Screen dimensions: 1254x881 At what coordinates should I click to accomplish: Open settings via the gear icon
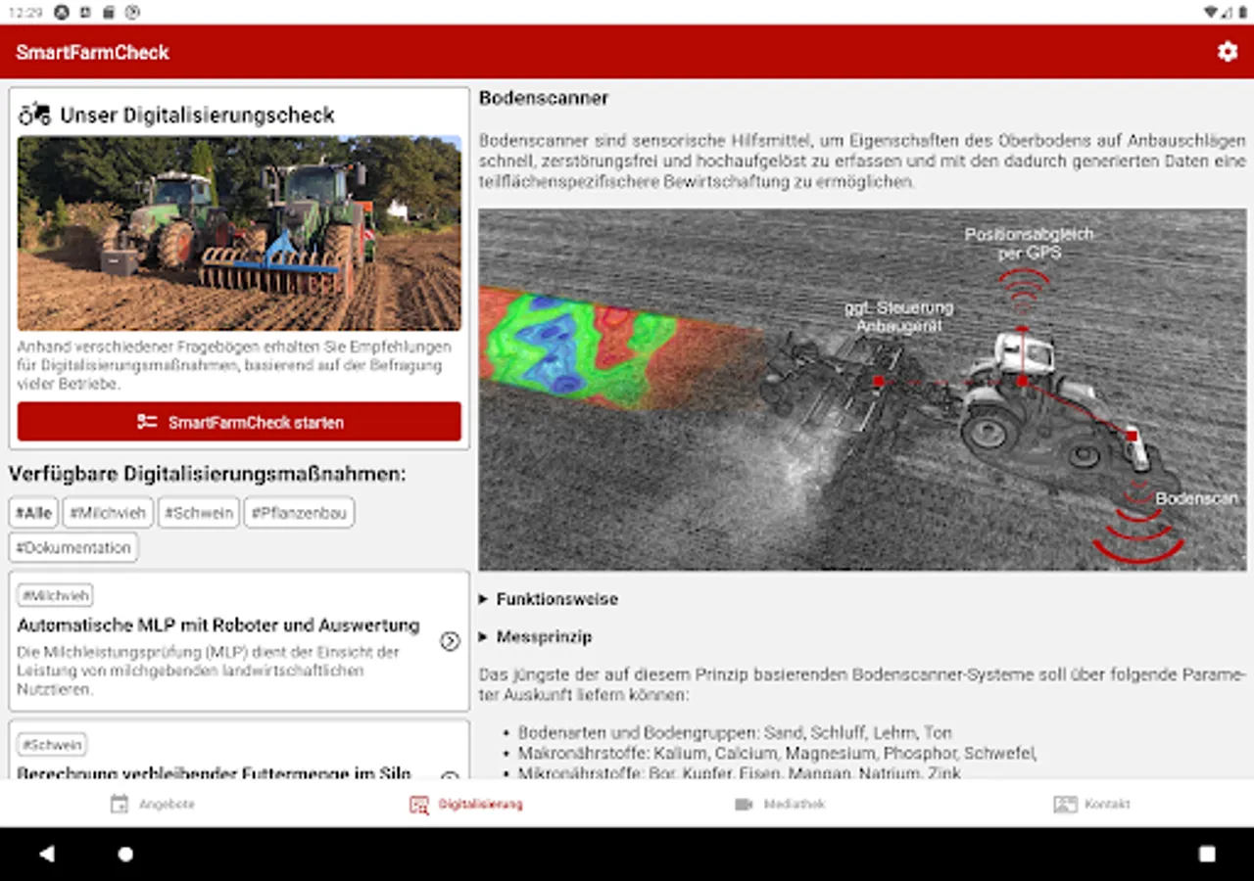(1228, 52)
